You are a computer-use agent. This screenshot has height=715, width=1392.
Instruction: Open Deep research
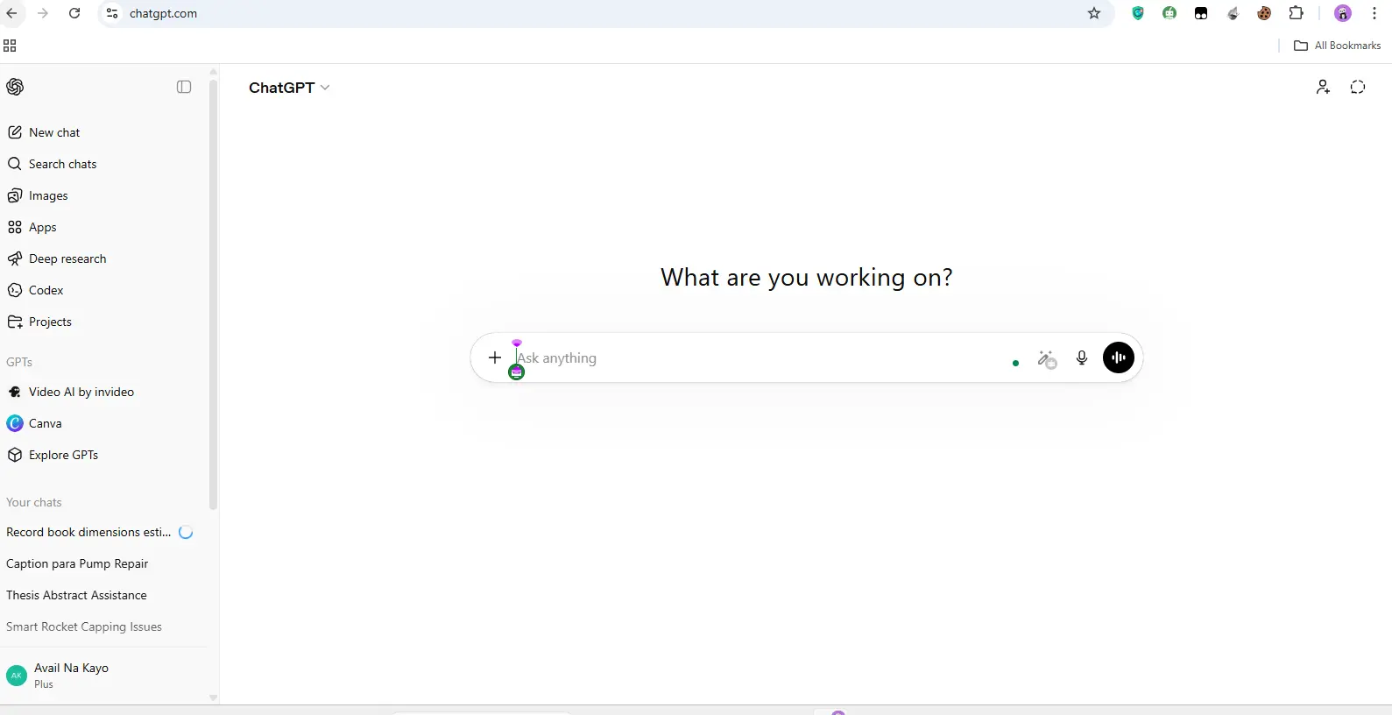[x=57, y=258]
